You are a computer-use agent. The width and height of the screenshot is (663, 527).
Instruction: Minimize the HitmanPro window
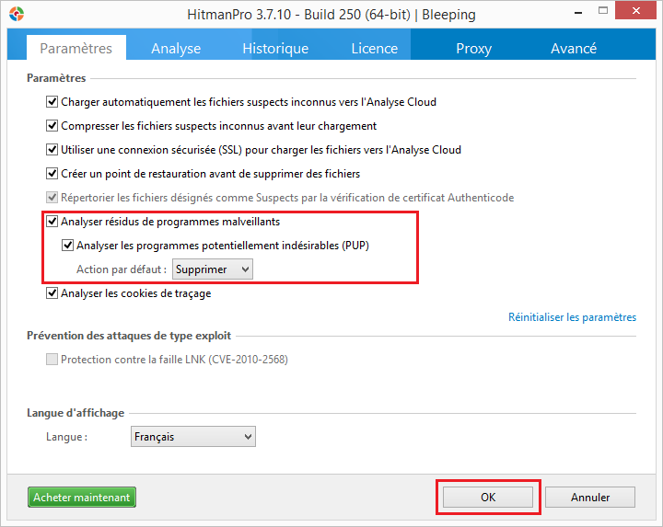tap(576, 14)
